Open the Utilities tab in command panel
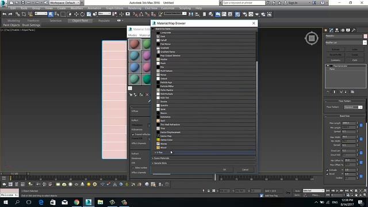Viewport: 368px width, 207px height. pos(354,30)
